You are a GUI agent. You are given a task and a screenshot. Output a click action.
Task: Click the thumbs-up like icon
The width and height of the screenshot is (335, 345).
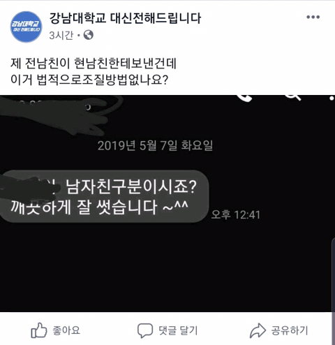39,330
